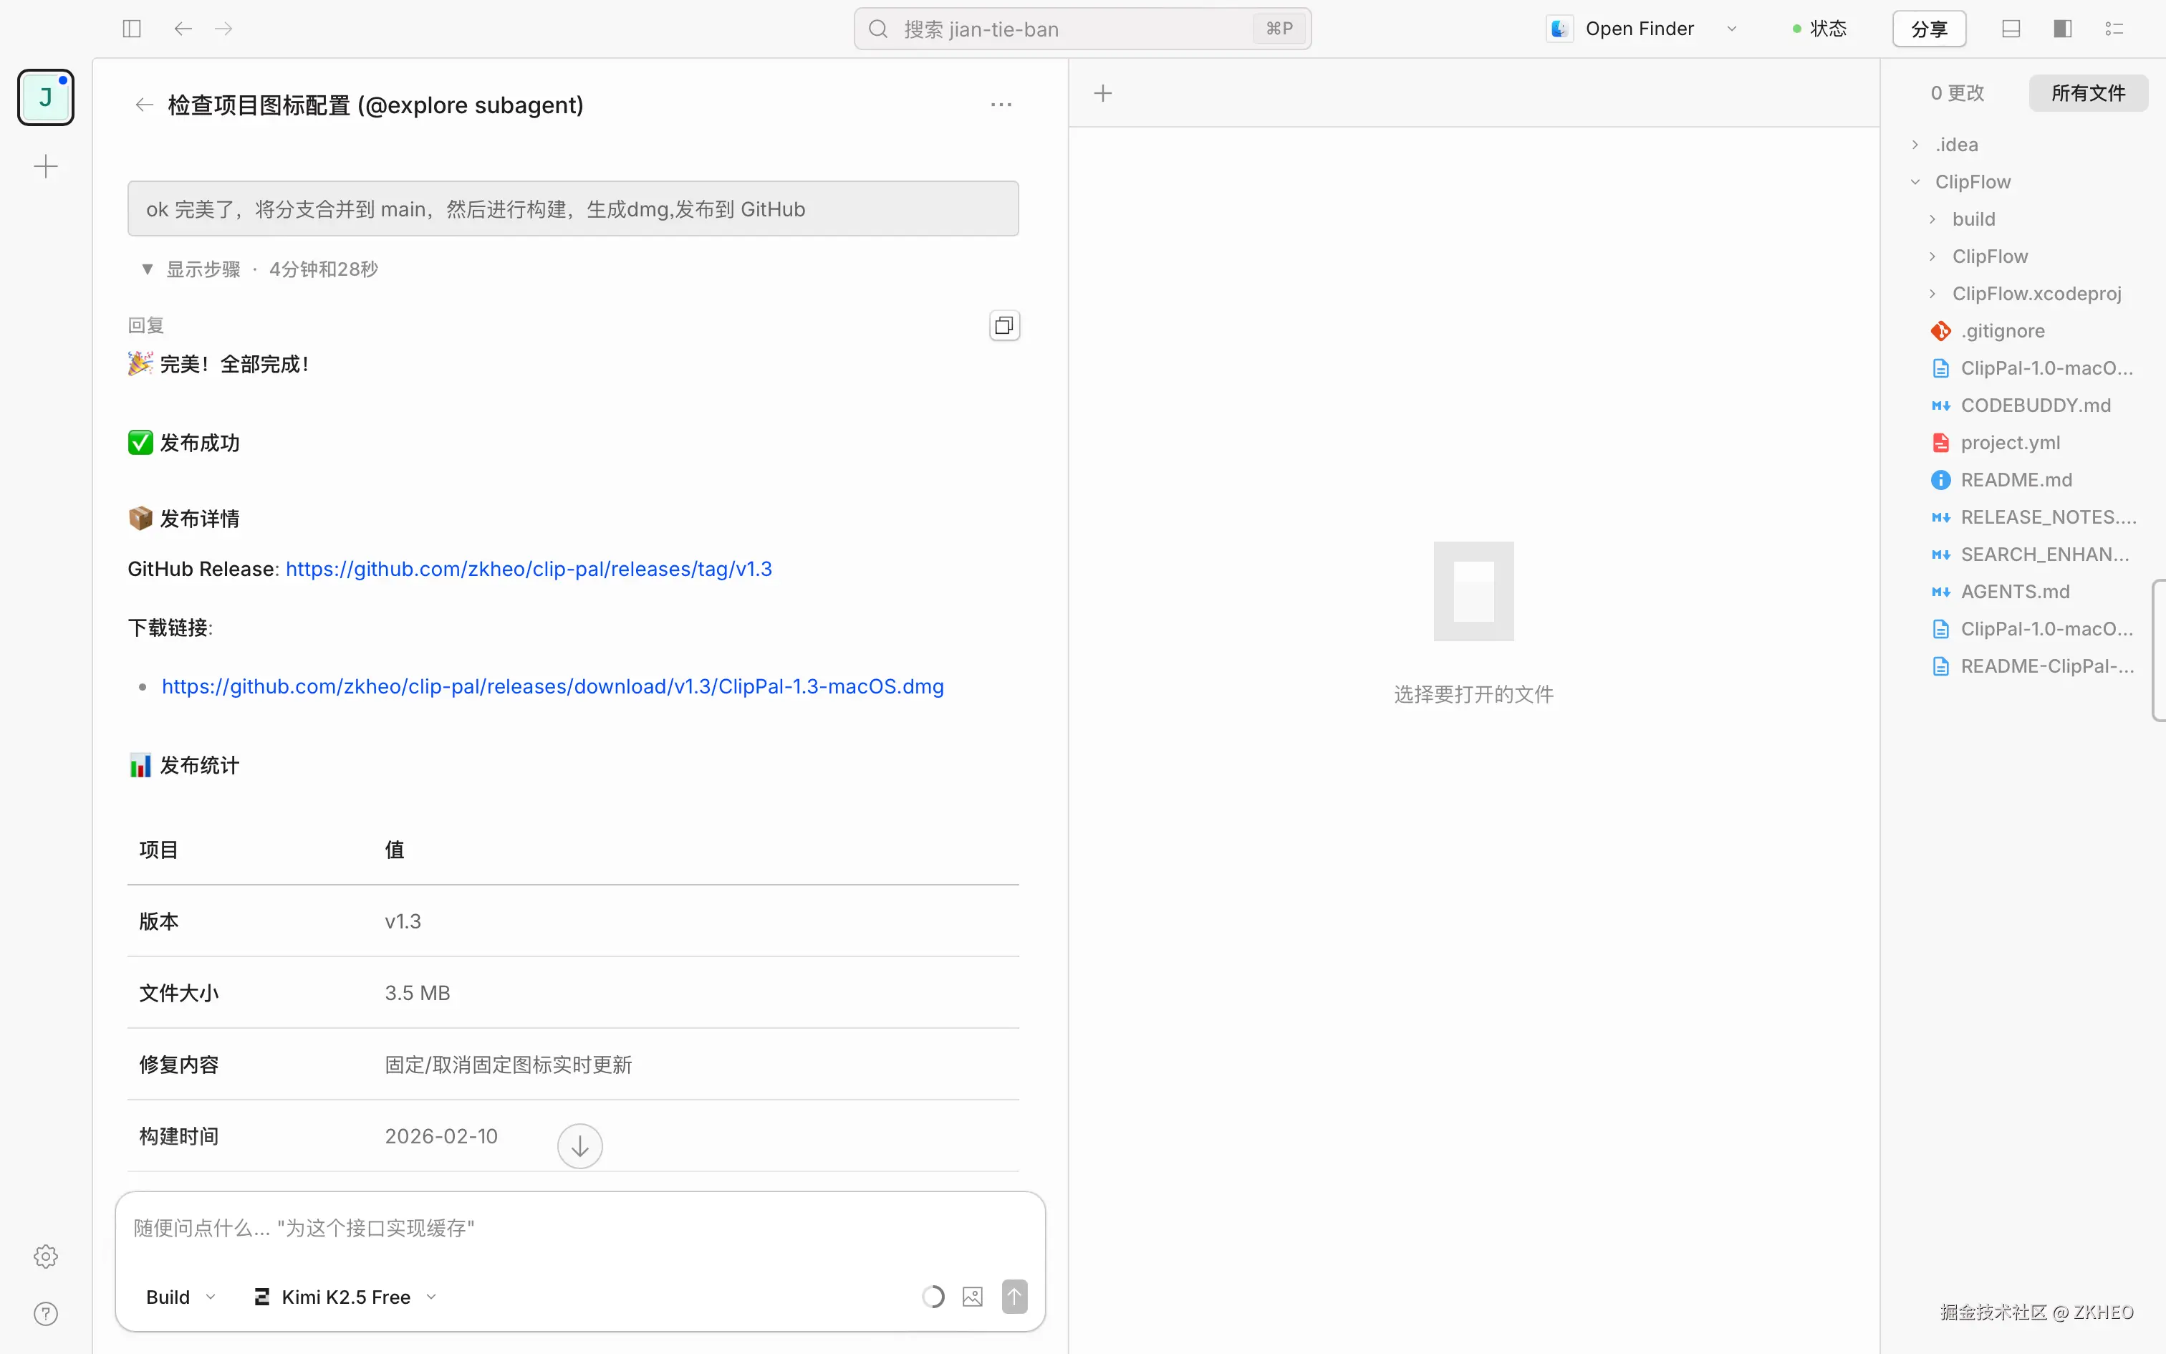Switch to the 0 更改 tab
This screenshot has width=2166, height=1354.
pos(1957,93)
